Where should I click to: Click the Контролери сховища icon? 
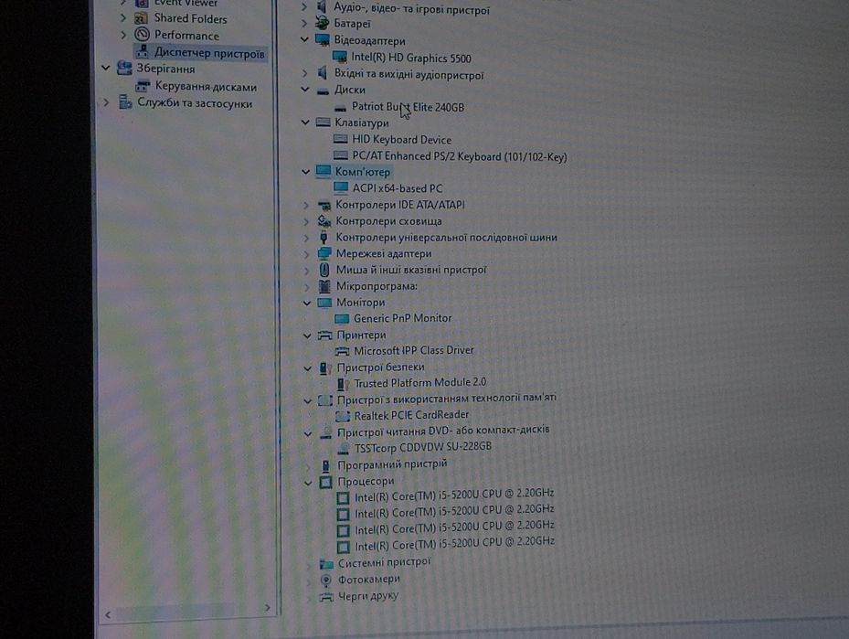[324, 221]
